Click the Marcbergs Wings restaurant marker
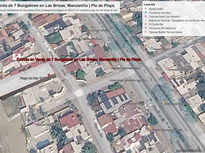 coord(134,103)
